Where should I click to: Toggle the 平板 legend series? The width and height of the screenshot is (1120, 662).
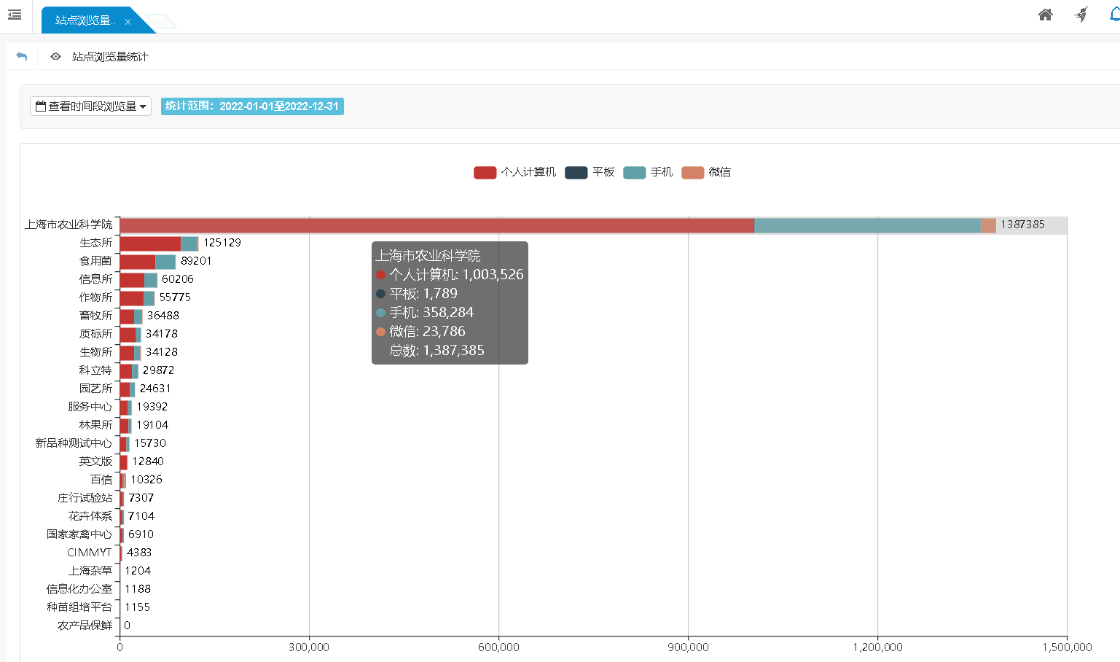point(590,172)
